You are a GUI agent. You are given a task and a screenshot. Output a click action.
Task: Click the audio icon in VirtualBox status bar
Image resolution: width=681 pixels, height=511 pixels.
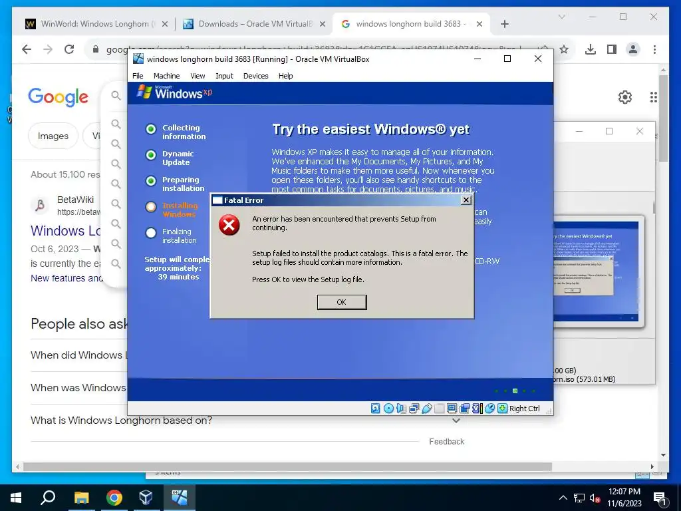(401, 409)
